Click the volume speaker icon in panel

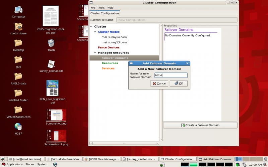click(265, 164)
